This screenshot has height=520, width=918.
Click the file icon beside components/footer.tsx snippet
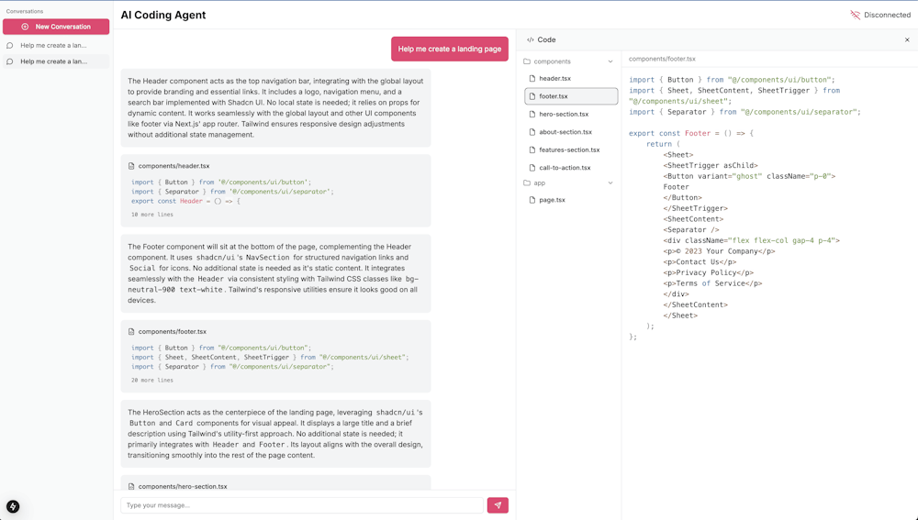(131, 332)
